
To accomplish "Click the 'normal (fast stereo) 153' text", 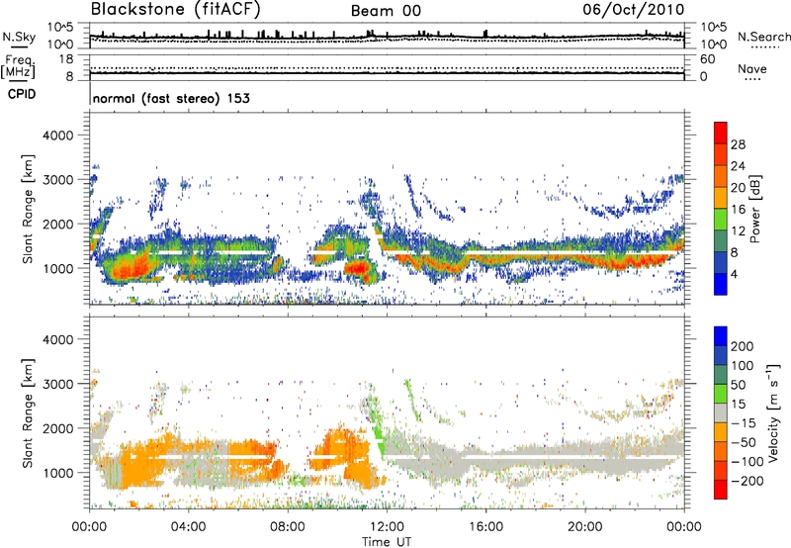I will [171, 98].
